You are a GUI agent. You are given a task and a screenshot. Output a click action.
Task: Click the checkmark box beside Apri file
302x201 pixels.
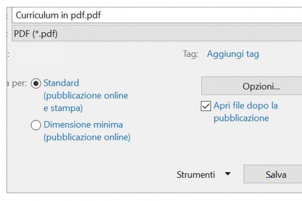pos(205,106)
